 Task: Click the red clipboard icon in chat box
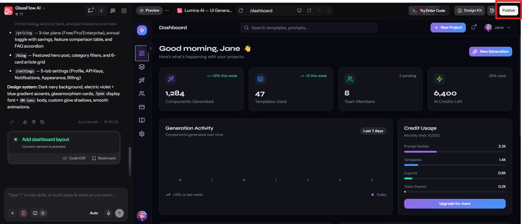click(x=24, y=213)
